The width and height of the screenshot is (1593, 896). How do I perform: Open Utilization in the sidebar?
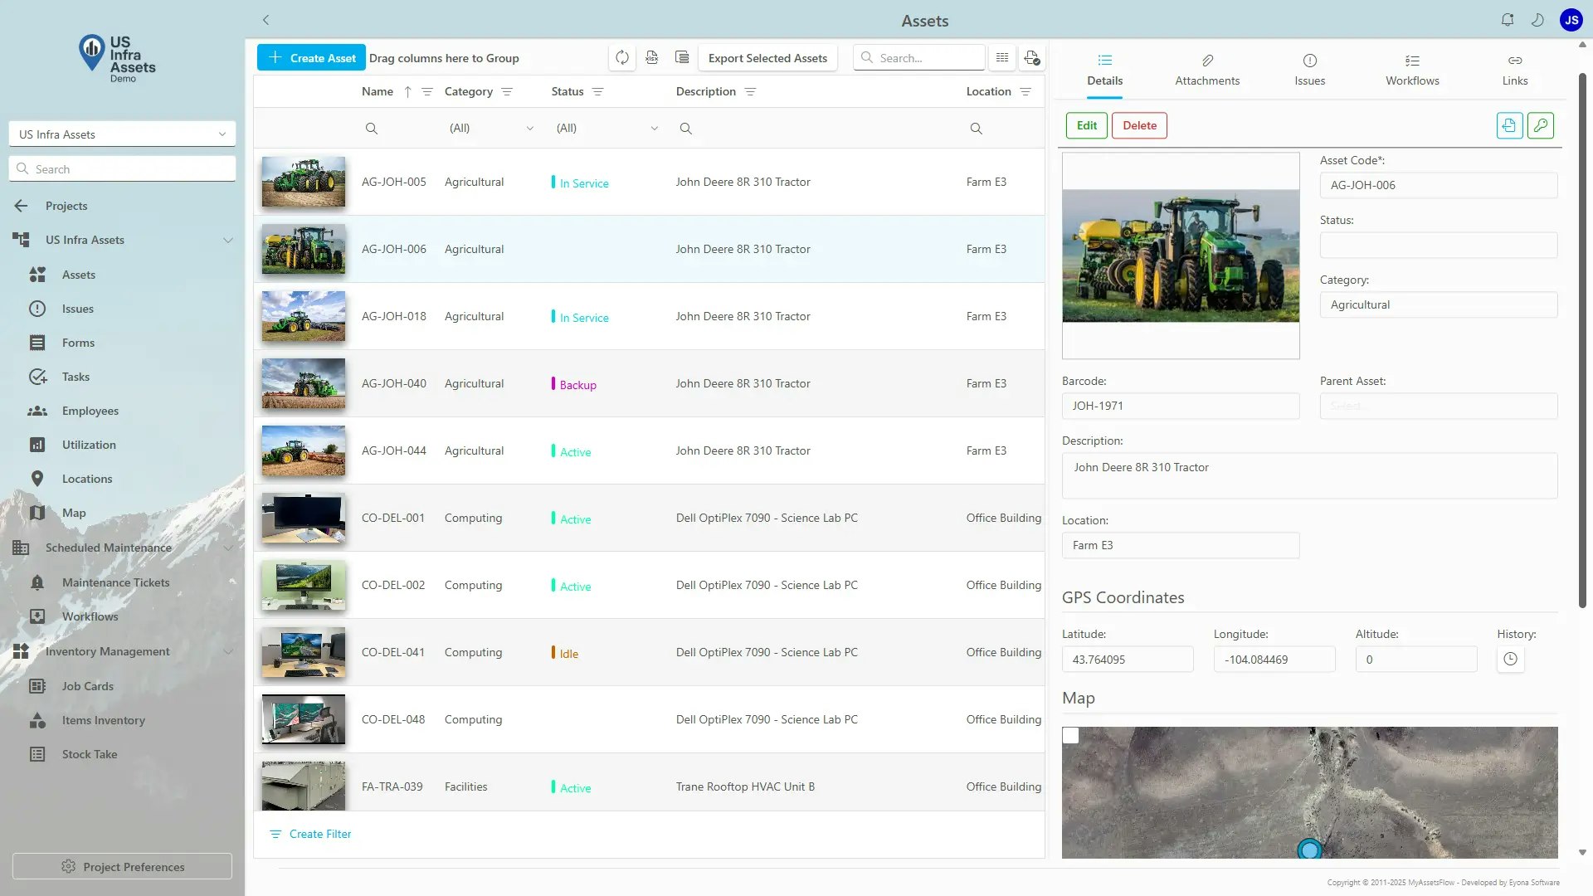[x=89, y=445]
